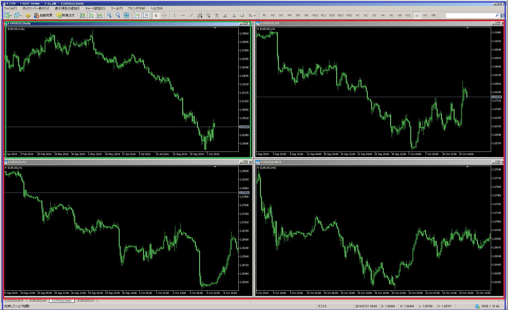508x310 pixels.
Task: Click the 新規注文 new order button
Action: pyautogui.click(x=65, y=15)
